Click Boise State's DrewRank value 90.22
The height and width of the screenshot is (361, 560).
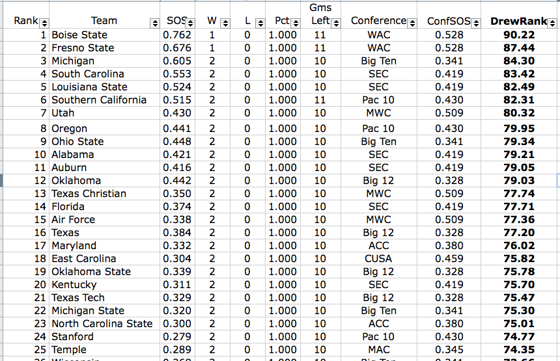click(x=519, y=35)
